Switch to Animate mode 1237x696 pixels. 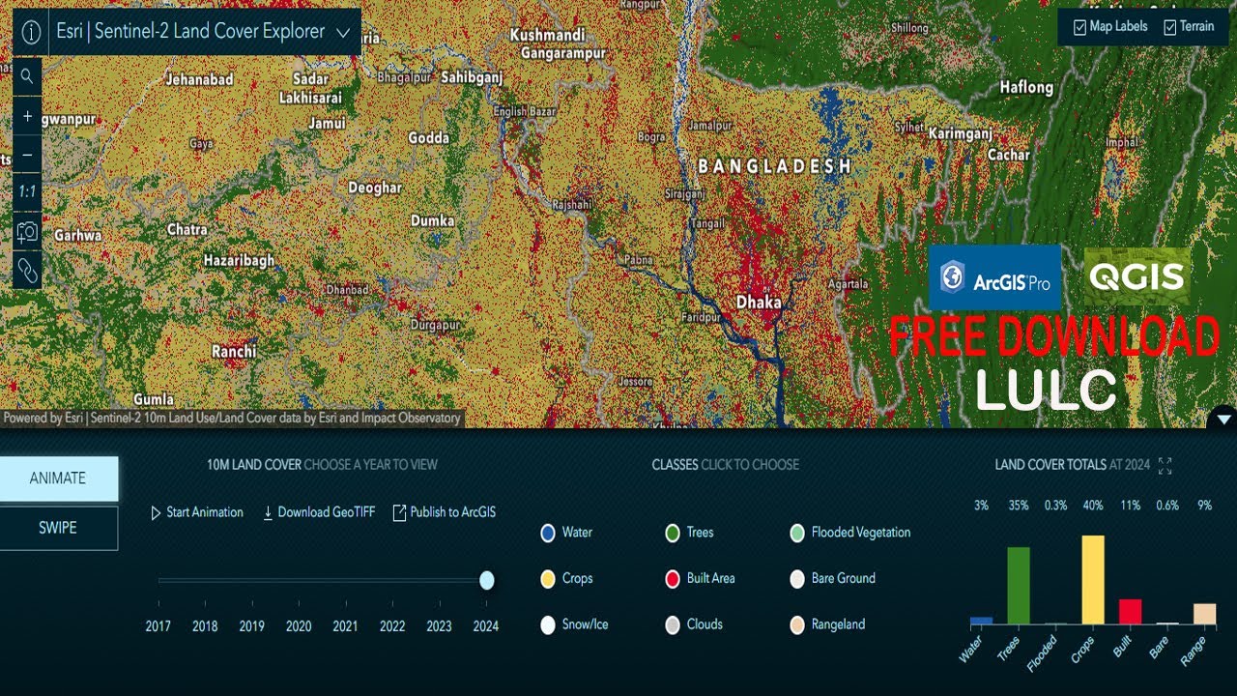point(58,478)
